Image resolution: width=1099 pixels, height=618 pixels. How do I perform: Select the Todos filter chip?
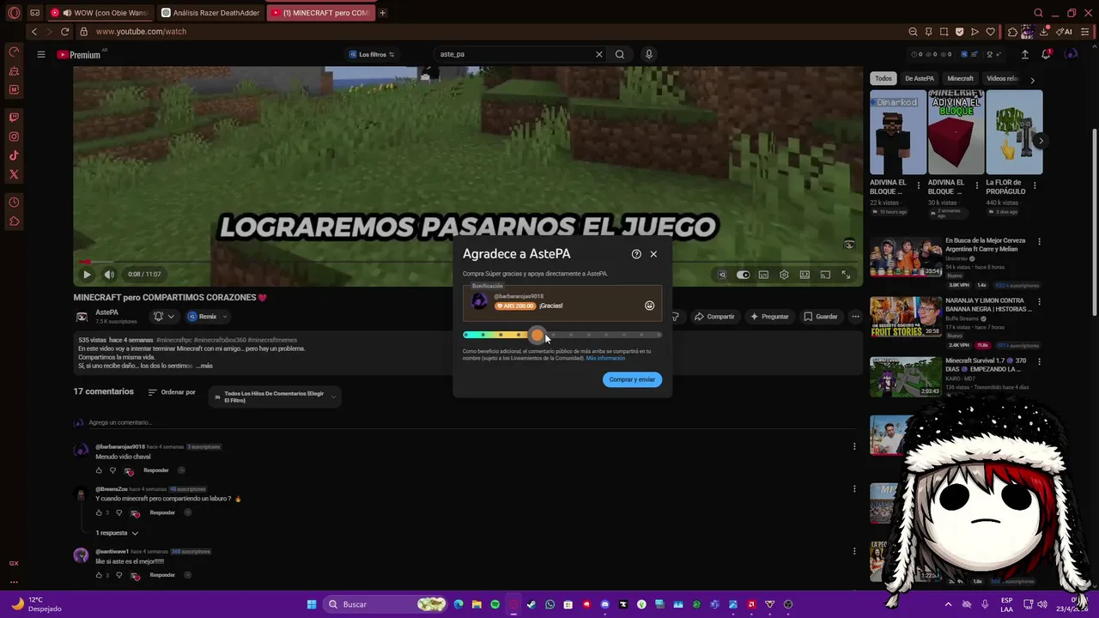click(x=883, y=78)
